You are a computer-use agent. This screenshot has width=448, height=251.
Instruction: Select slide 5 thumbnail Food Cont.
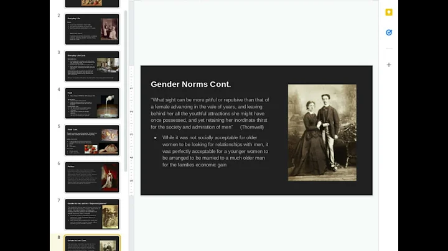pyautogui.click(x=92, y=140)
